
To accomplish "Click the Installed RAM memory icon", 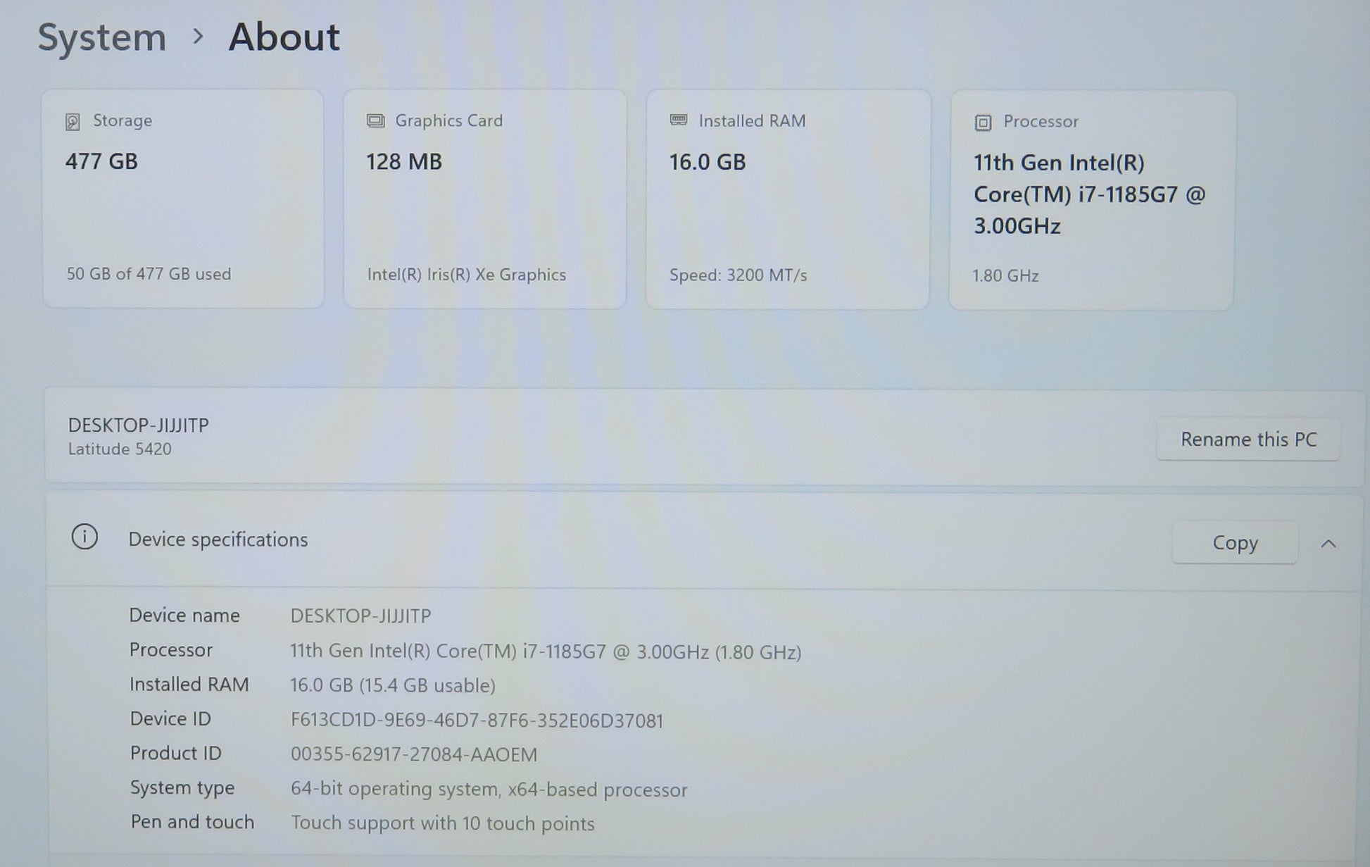I will 679,120.
